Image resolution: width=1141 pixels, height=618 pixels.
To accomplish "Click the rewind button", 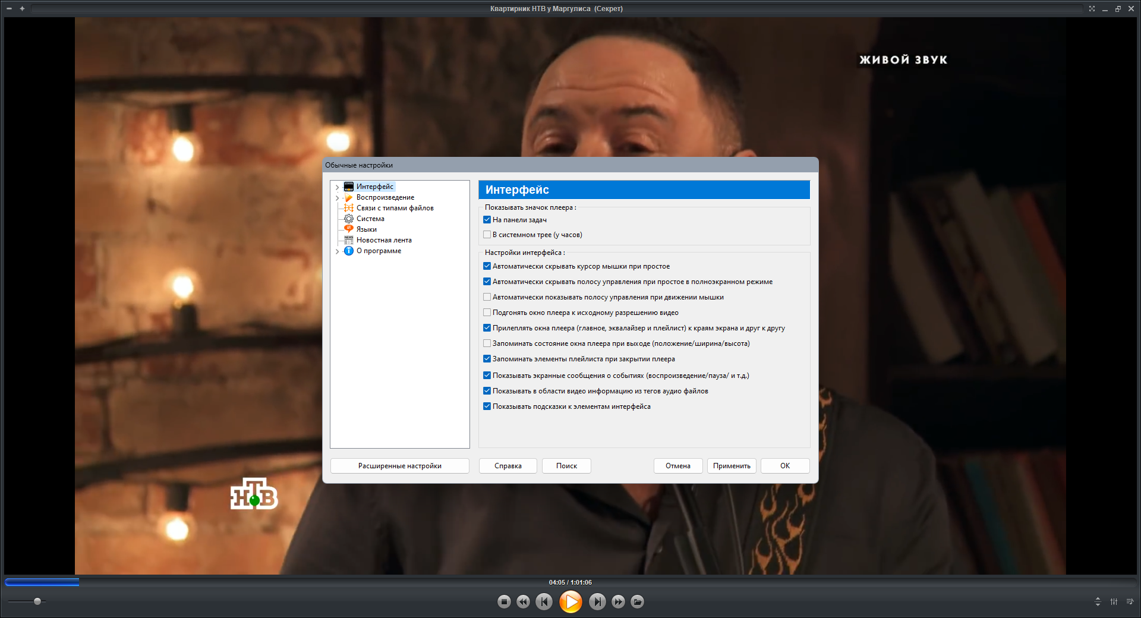I will click(x=523, y=602).
